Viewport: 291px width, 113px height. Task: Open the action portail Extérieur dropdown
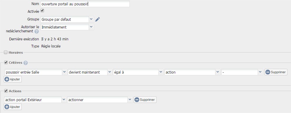(x=35, y=100)
